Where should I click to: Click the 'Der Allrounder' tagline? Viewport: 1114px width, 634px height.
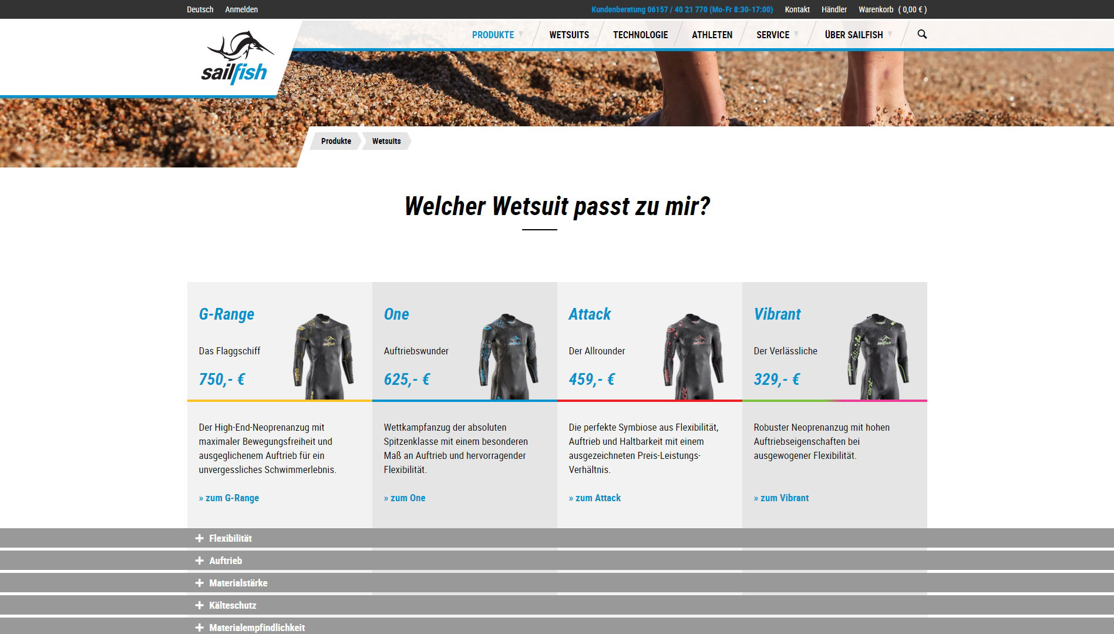[597, 351]
